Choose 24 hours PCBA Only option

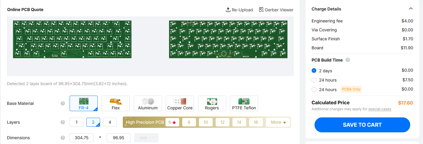[x=314, y=89]
